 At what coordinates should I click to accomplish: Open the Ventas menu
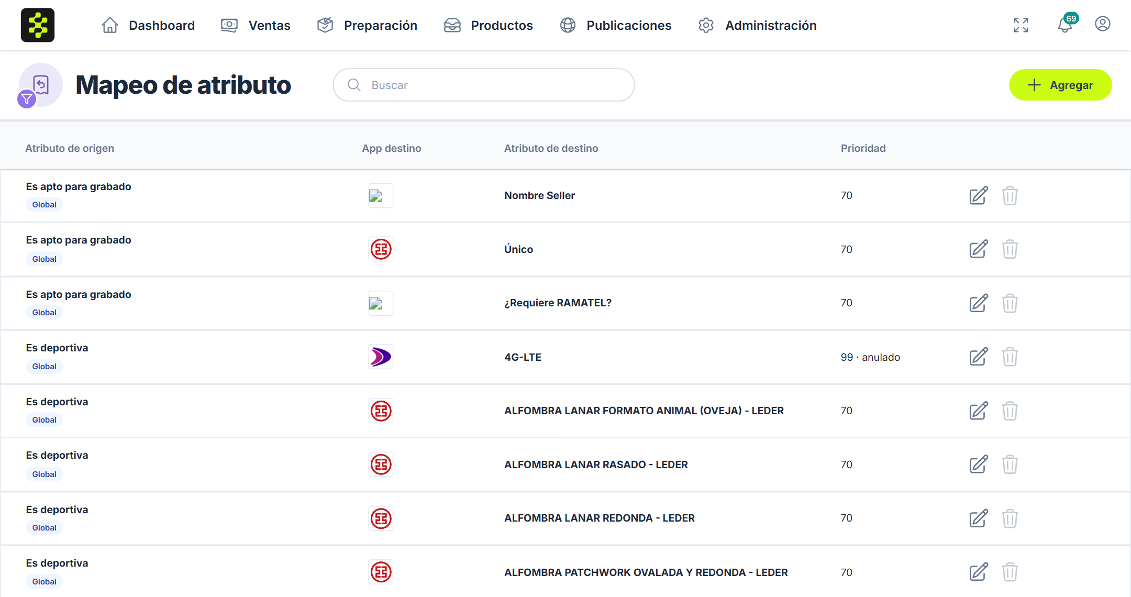pyautogui.click(x=256, y=25)
